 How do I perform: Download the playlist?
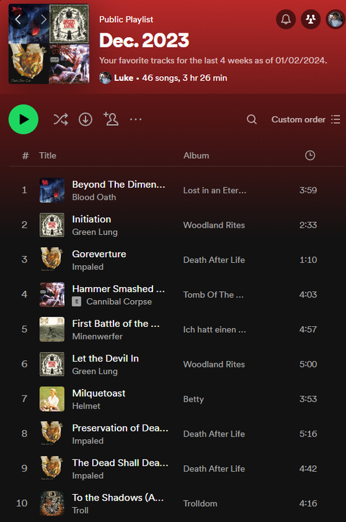(x=85, y=119)
